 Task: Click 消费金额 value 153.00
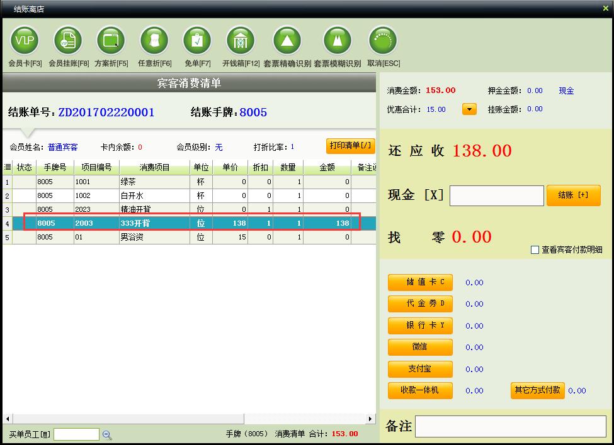441,91
